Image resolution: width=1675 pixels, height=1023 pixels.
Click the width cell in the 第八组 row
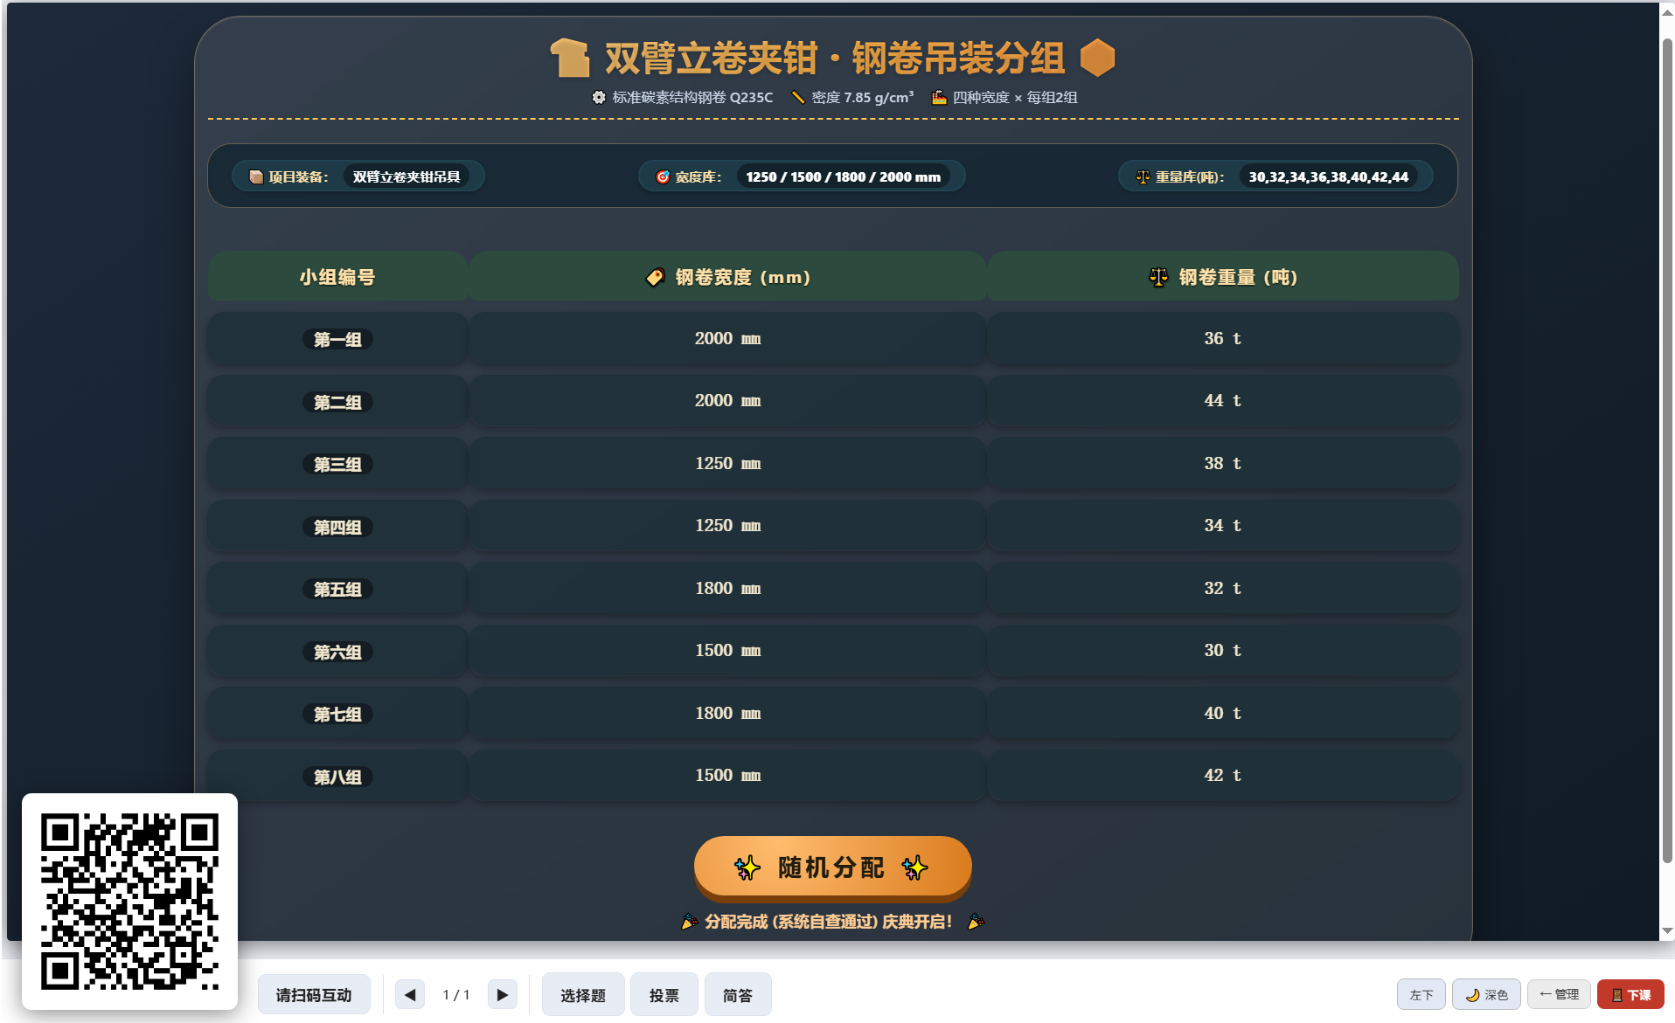[x=727, y=775]
